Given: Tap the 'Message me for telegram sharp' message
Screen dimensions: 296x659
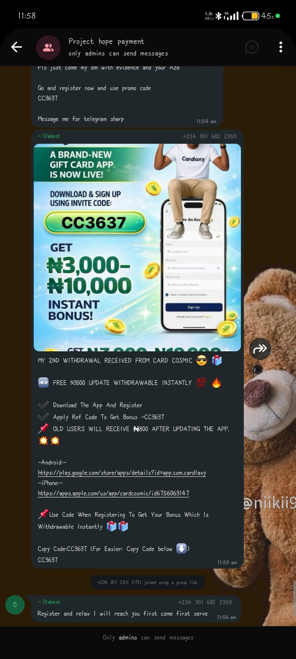Looking at the screenshot, I should click(x=81, y=119).
